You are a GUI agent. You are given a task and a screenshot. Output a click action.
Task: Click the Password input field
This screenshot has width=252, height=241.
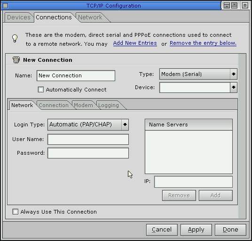click(x=88, y=153)
